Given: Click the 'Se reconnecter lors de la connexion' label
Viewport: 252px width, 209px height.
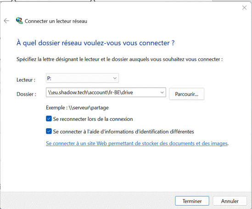Looking at the screenshot, I should point(93,119).
